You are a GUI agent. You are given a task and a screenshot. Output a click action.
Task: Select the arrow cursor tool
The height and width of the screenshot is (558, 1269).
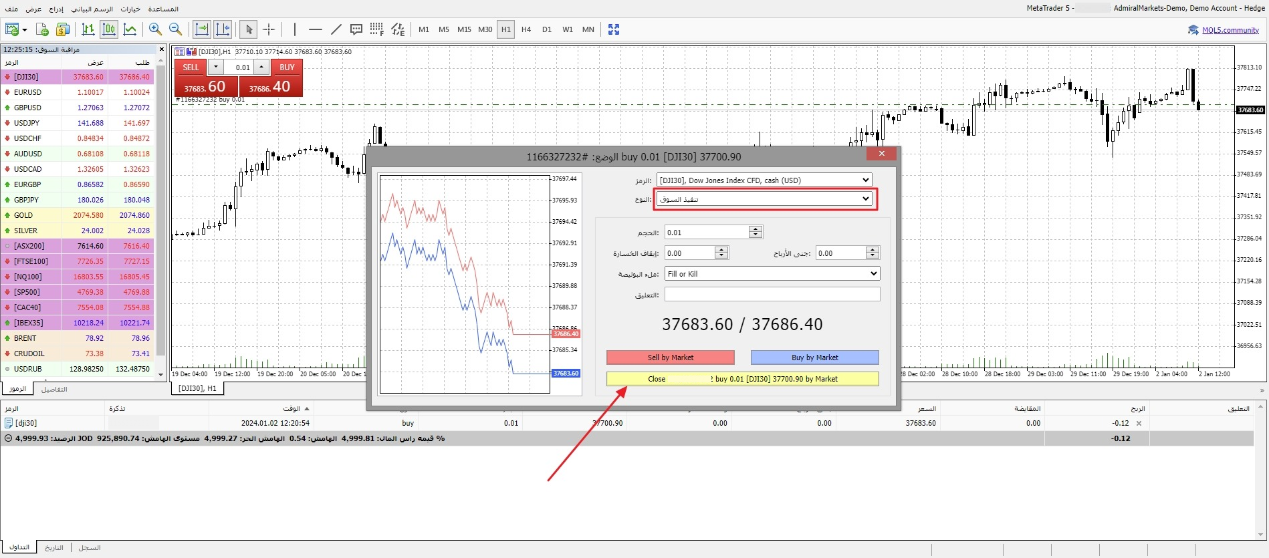(249, 29)
